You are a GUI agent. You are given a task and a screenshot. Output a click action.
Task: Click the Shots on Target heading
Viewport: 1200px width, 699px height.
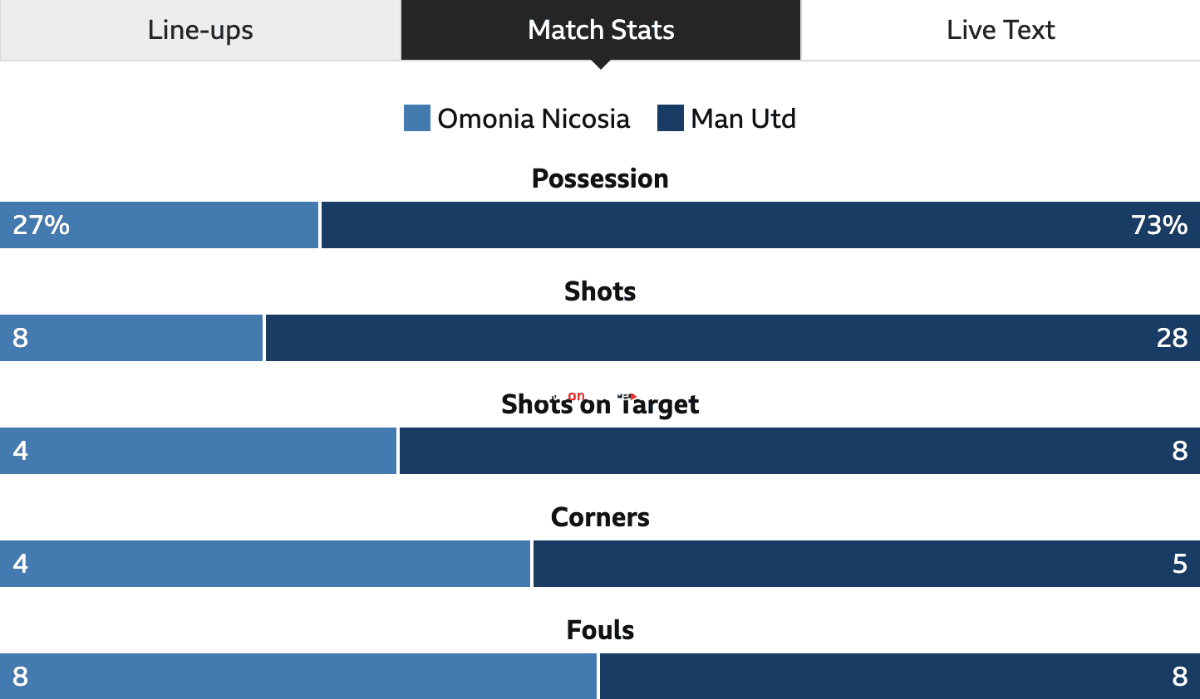pyautogui.click(x=600, y=404)
